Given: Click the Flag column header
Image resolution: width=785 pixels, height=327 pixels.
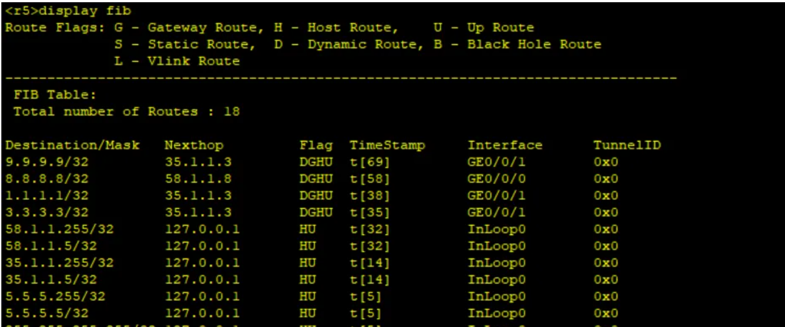Looking at the screenshot, I should pyautogui.click(x=316, y=145).
